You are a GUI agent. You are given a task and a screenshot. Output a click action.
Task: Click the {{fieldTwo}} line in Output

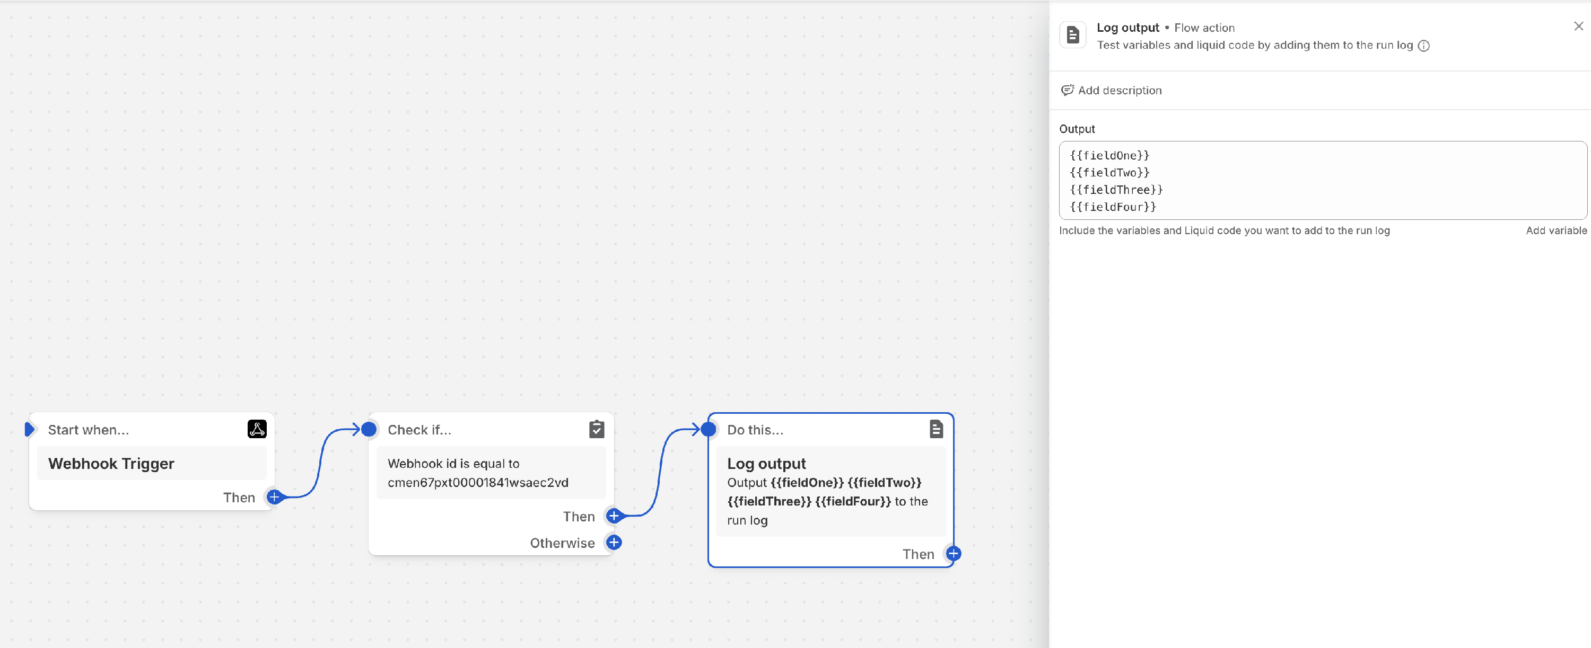click(x=1109, y=173)
